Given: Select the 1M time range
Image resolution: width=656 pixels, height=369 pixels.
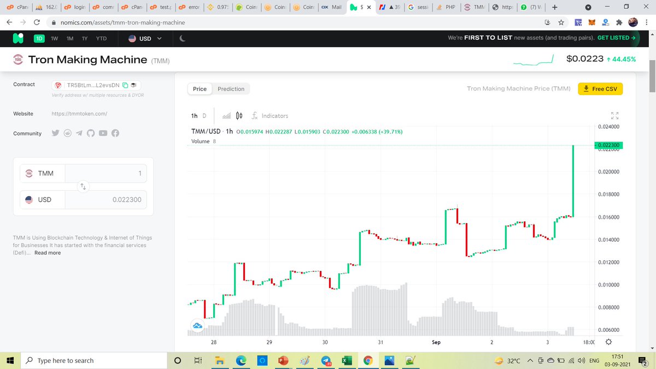Looking at the screenshot, I should [70, 38].
